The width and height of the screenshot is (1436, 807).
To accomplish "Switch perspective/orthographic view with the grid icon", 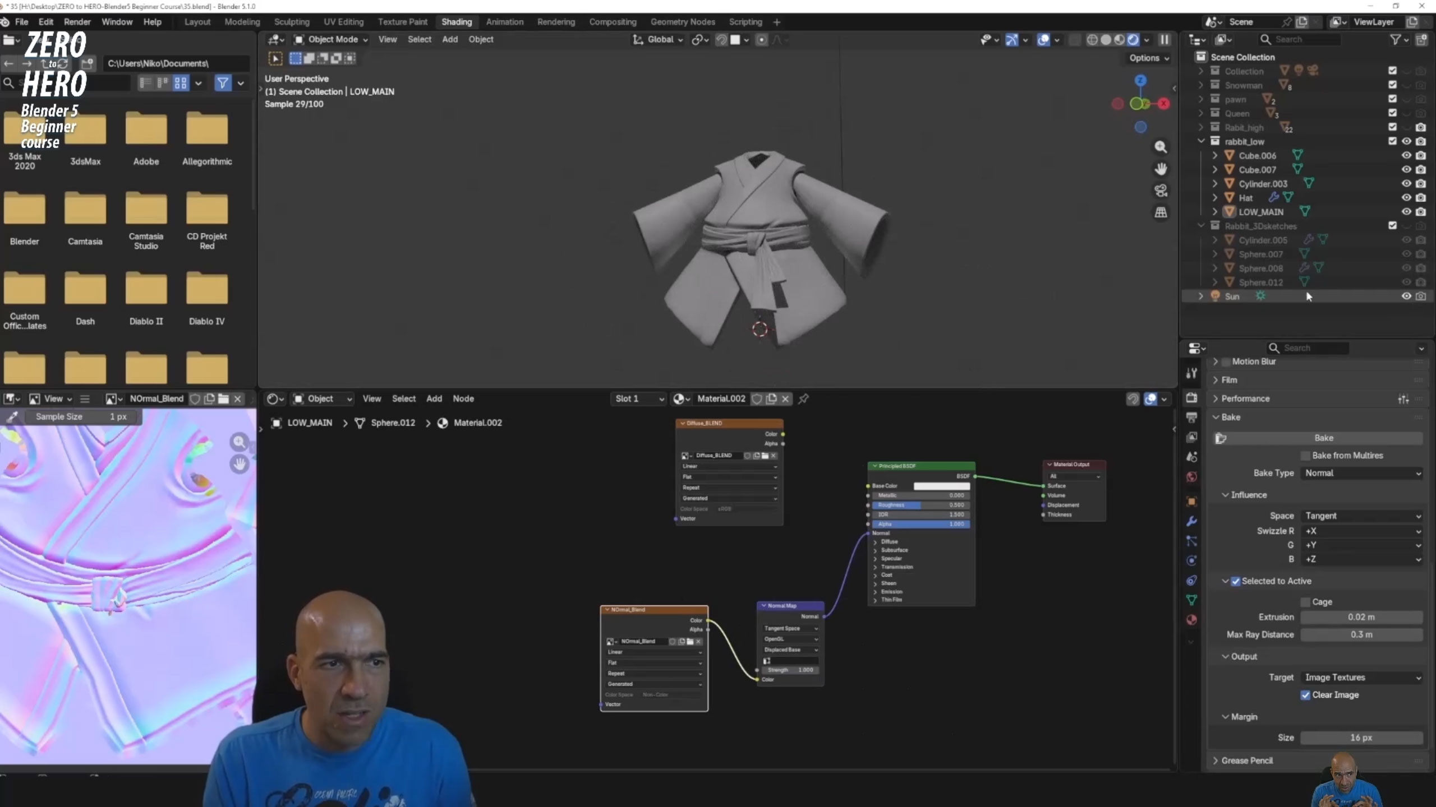I will [x=1161, y=212].
